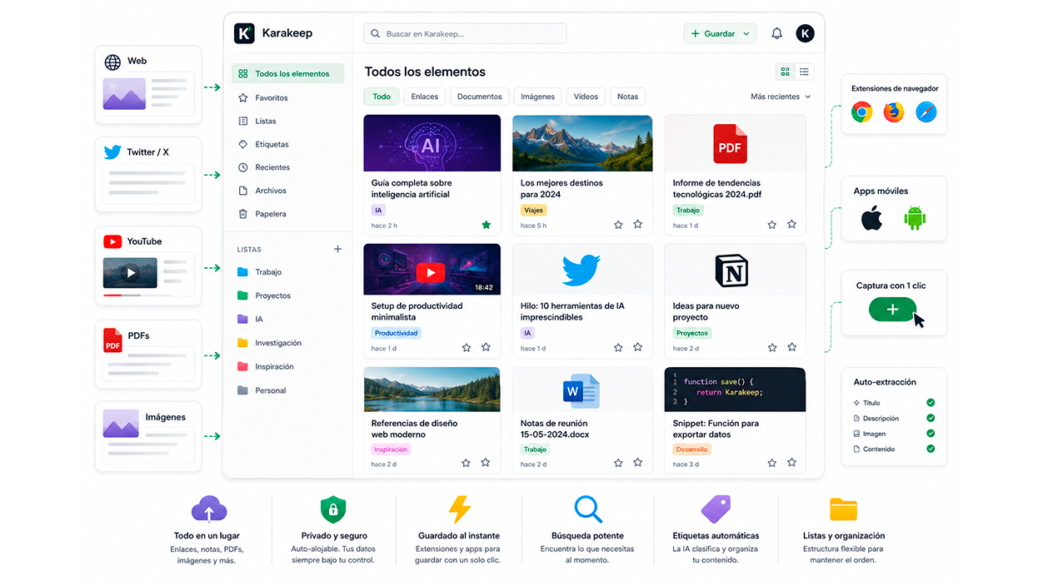The image size is (1043, 586).
Task: Open the mountain thumbnail of Los mejores destinos
Action: (582, 143)
